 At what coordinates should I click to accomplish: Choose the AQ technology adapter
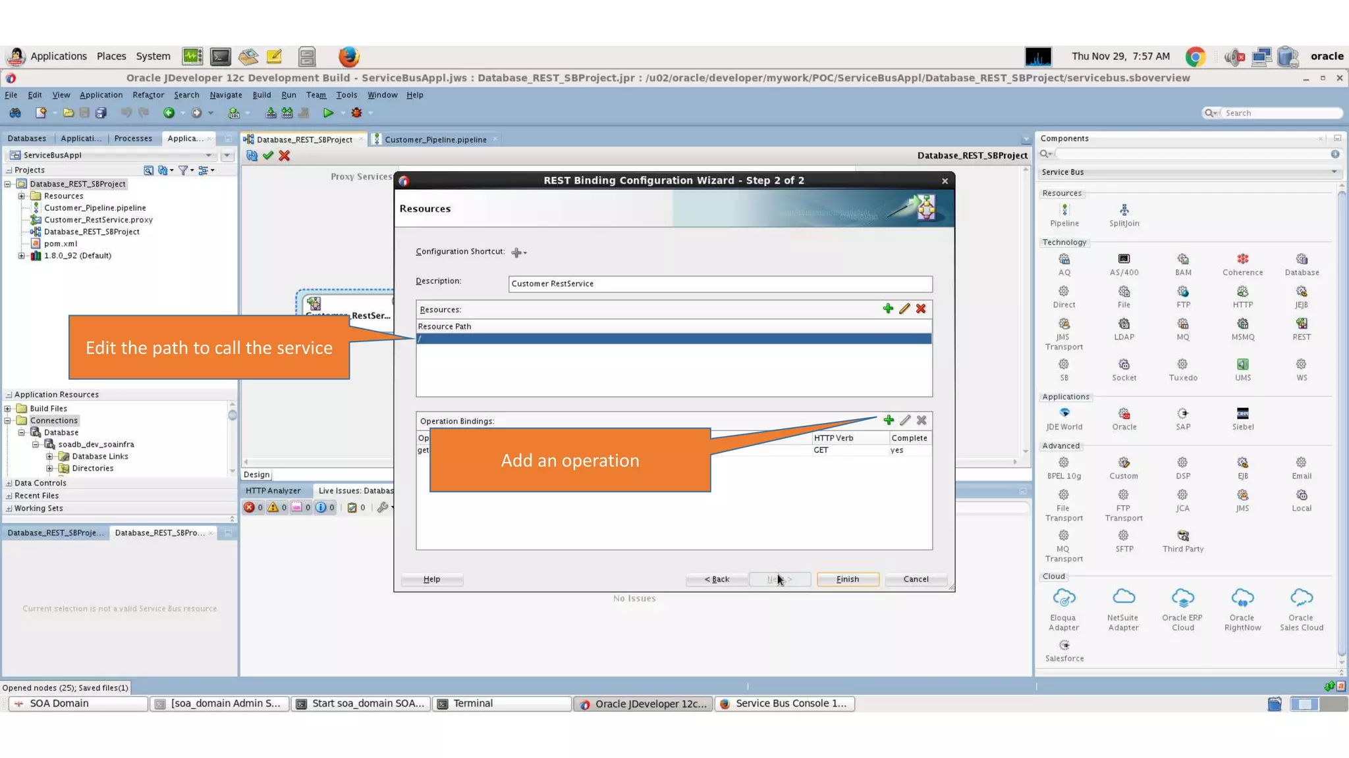pyautogui.click(x=1064, y=265)
